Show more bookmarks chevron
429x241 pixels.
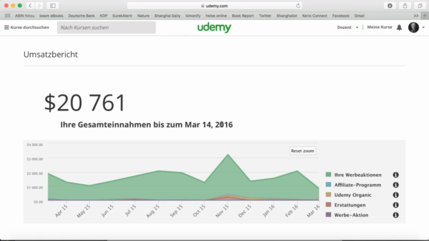(416, 16)
